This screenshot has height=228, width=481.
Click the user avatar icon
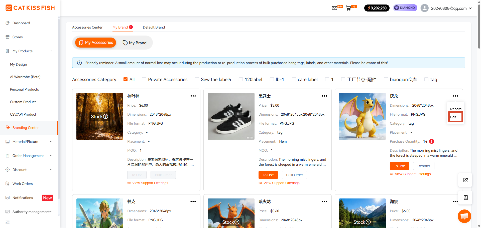(x=424, y=8)
